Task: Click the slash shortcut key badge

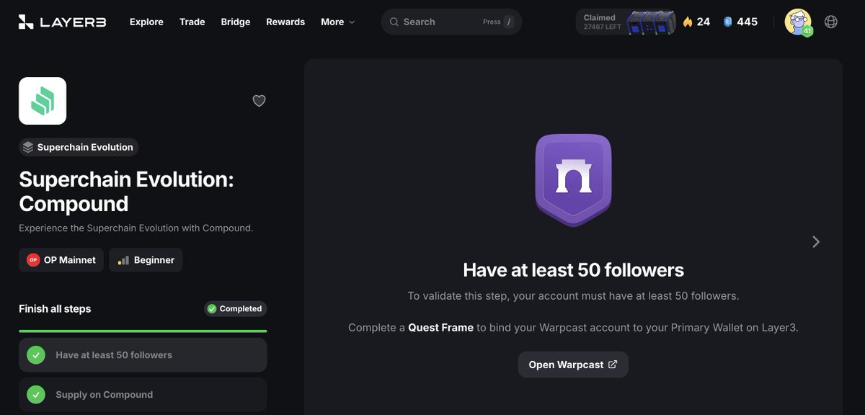Action: [x=510, y=22]
